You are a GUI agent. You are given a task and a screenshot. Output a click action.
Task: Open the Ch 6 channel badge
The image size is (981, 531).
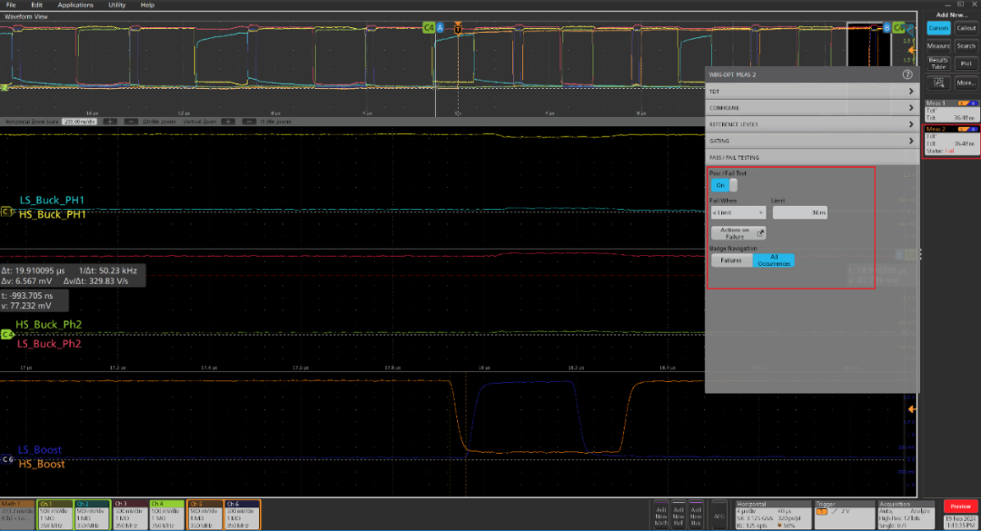click(x=243, y=514)
